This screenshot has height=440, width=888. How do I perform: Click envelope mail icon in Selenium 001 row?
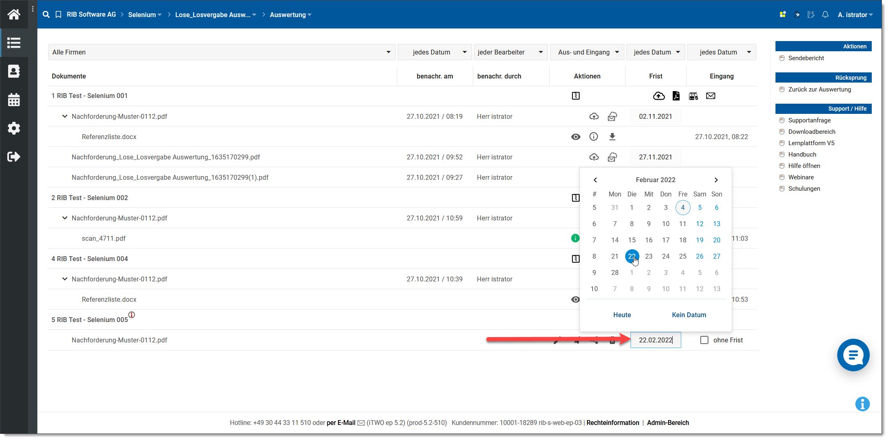point(710,96)
